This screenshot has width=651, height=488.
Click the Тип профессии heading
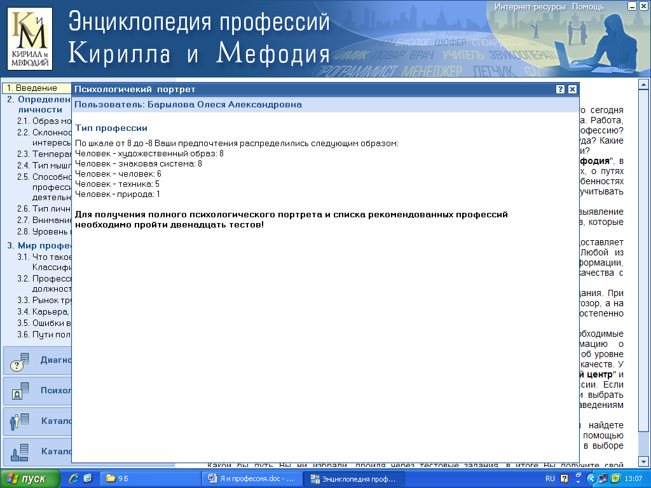click(x=111, y=128)
